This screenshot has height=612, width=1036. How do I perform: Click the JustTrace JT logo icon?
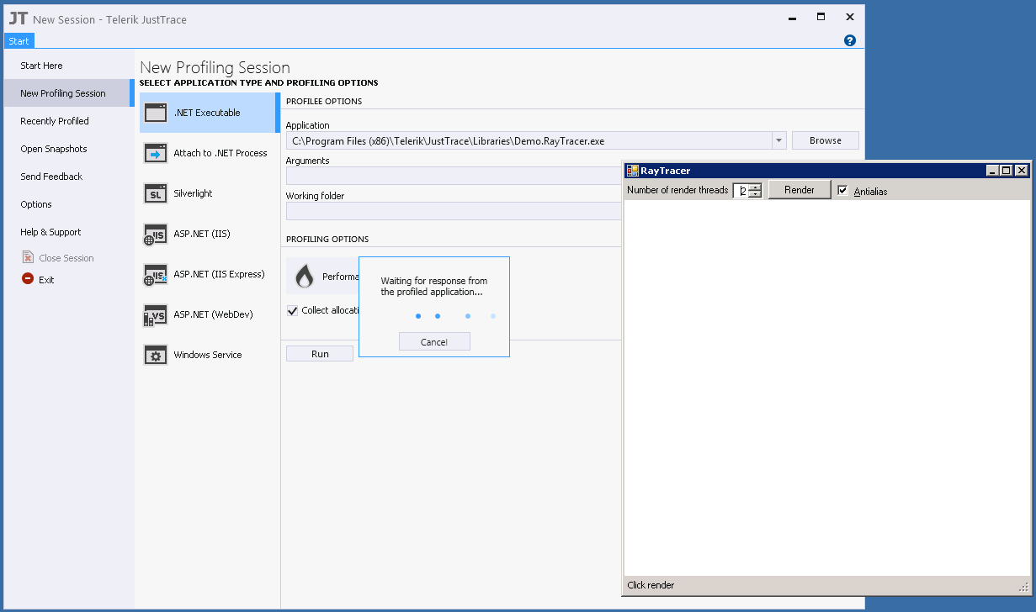(x=19, y=18)
